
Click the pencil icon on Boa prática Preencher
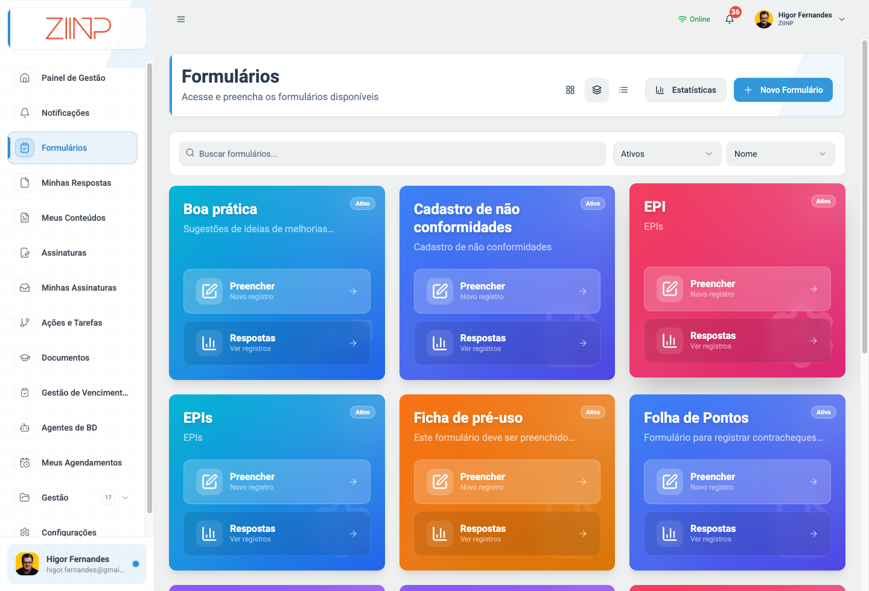209,291
